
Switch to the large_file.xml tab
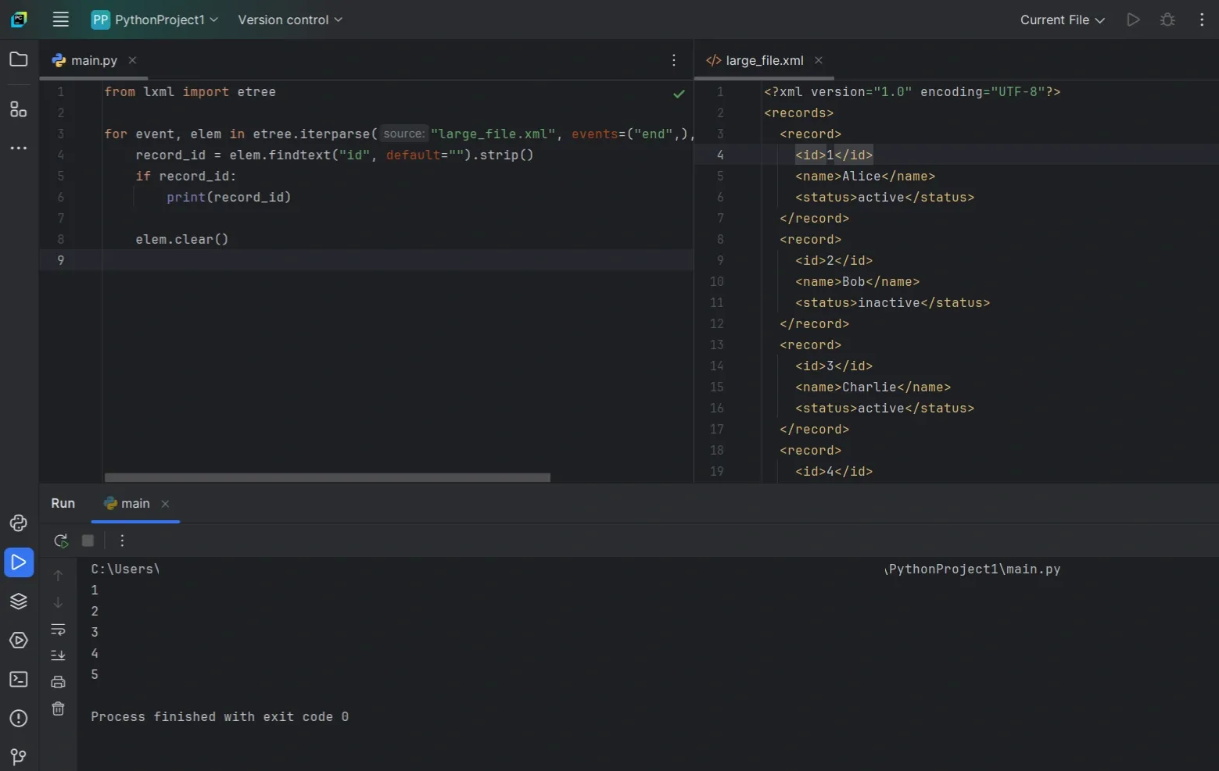coord(763,59)
